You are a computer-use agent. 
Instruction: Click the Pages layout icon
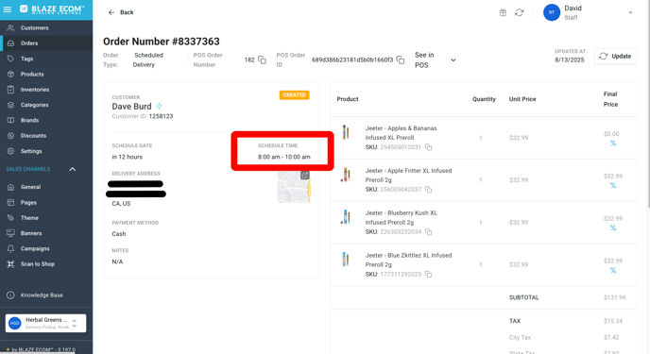click(x=10, y=202)
